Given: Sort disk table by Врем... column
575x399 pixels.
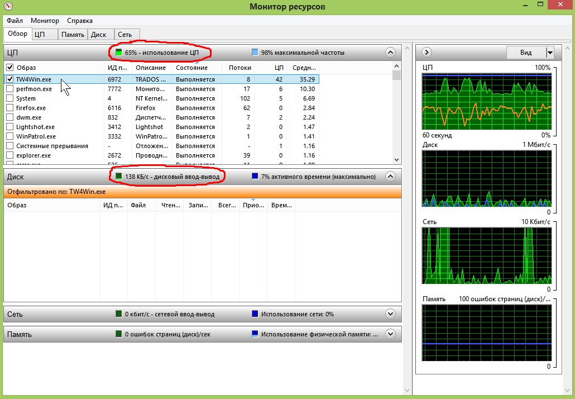Looking at the screenshot, I should click(281, 205).
